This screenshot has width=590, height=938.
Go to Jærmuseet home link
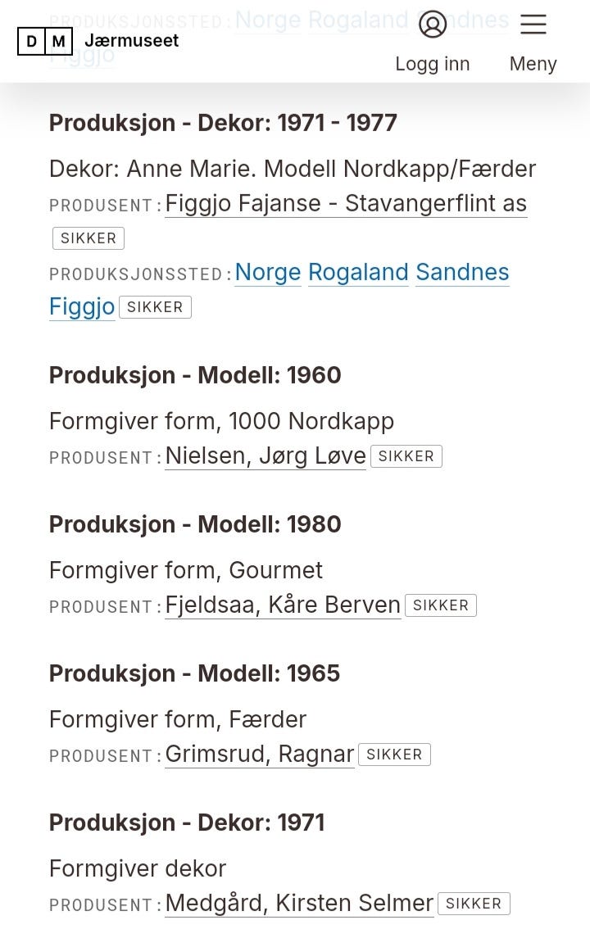(x=131, y=40)
